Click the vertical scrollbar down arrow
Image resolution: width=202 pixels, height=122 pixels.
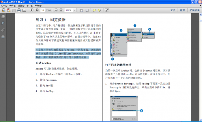pyautogui.click(x=201, y=120)
